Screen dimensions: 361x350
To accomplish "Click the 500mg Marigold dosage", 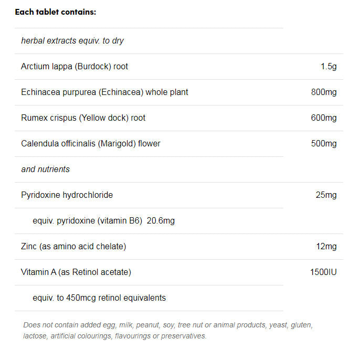I will coord(324,143).
